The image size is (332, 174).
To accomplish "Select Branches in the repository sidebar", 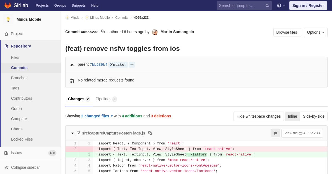I will [19, 78].
